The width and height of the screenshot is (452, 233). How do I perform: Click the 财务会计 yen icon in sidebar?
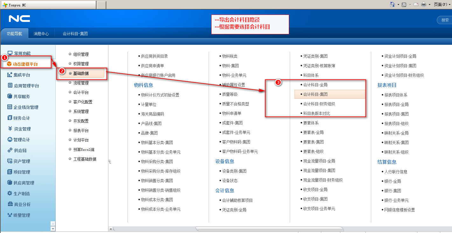(x=10, y=118)
